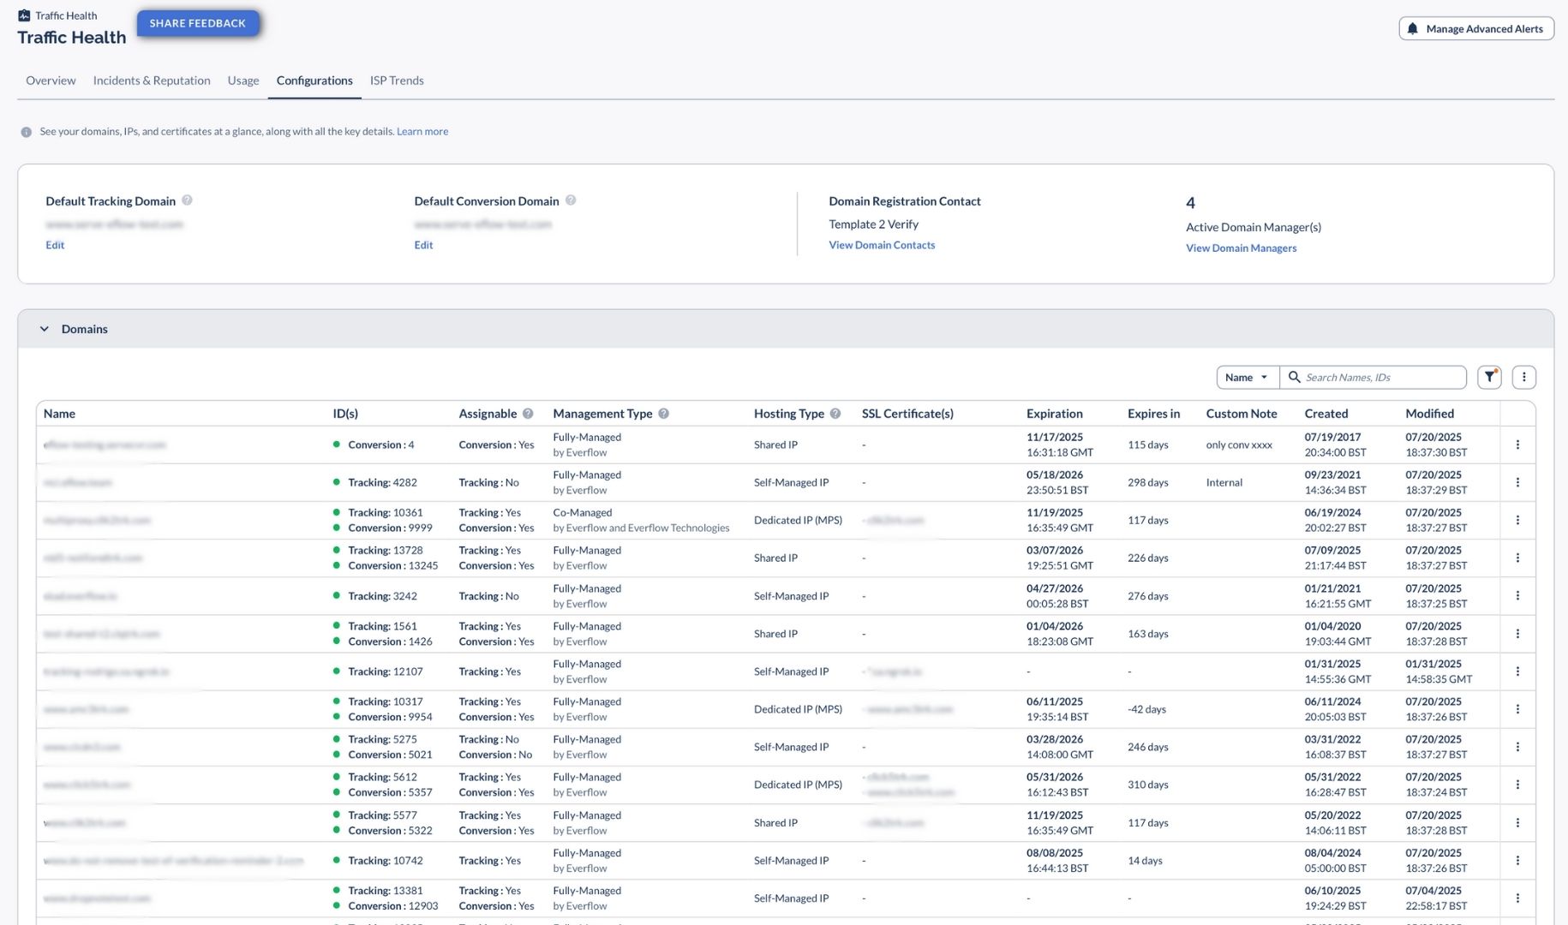
Task: Select the Configurations tab
Action: pos(314,81)
